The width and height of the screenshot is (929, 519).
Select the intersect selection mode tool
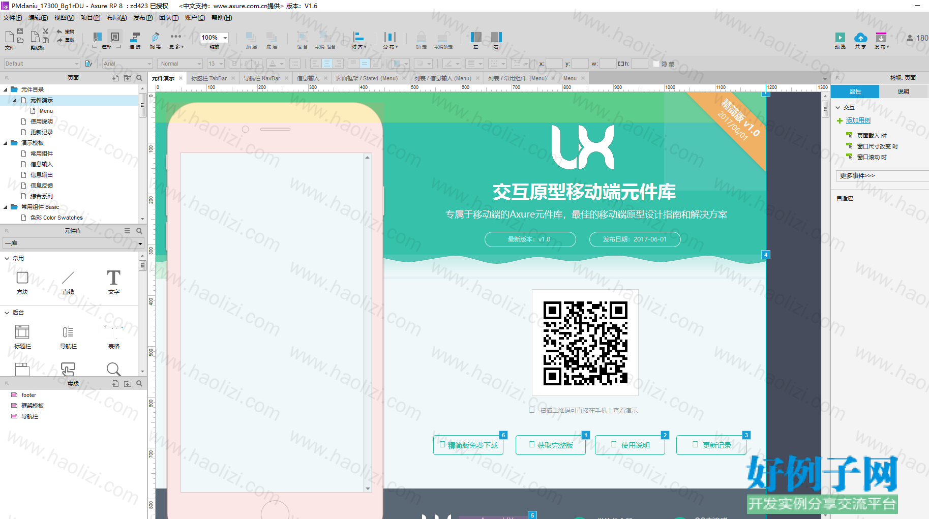click(97, 37)
